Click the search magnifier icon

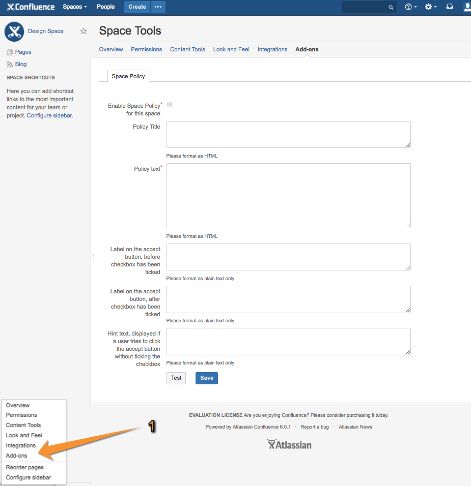coord(391,8)
